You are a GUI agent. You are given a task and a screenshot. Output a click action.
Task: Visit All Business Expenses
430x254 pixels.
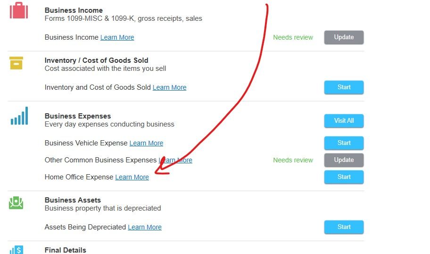pyautogui.click(x=344, y=121)
